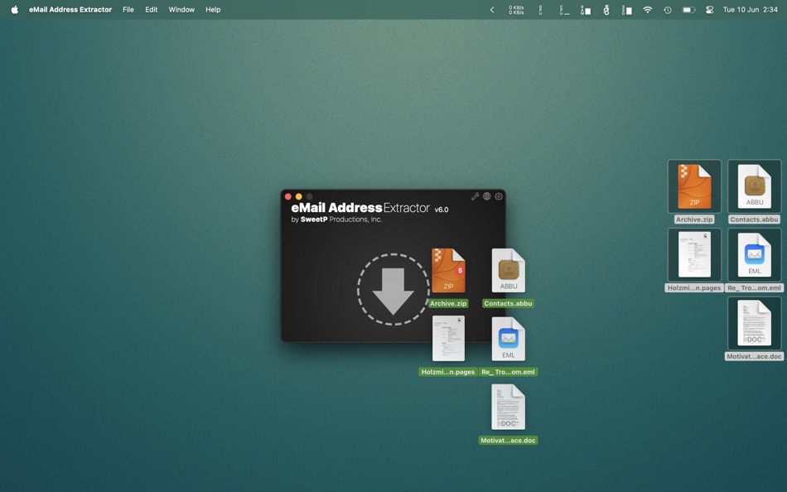Open the Edit menu
The image size is (787, 492).
(151, 10)
